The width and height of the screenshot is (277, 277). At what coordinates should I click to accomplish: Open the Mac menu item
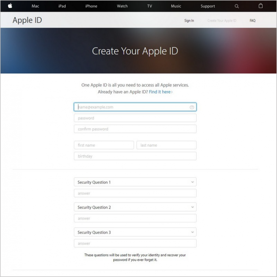[35, 6]
